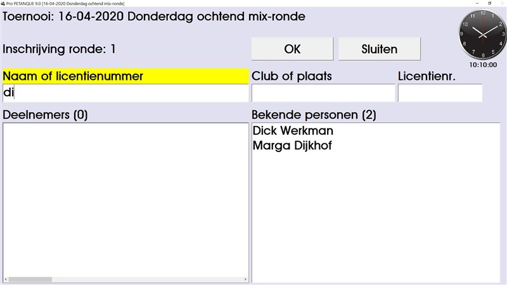
Task: Click inside the empty Deelnemers list
Action: tap(125, 196)
